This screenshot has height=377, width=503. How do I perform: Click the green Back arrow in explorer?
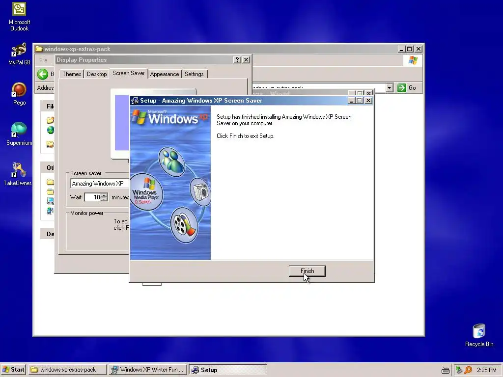(43, 74)
